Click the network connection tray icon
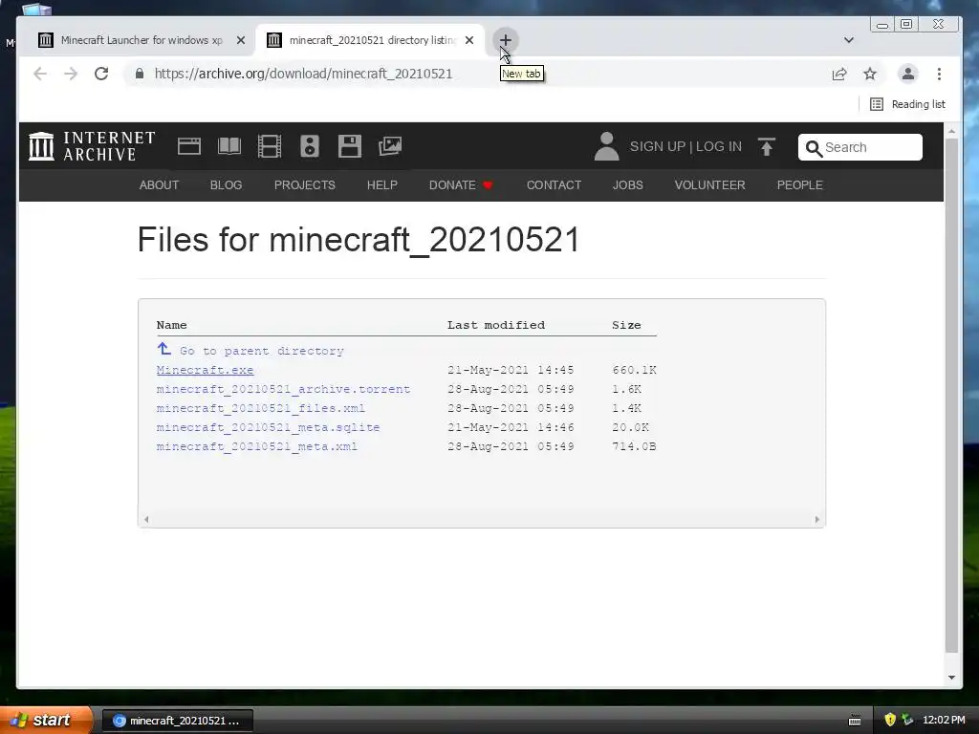 (x=908, y=721)
